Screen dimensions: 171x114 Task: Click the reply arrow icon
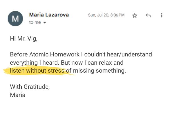(148, 16)
